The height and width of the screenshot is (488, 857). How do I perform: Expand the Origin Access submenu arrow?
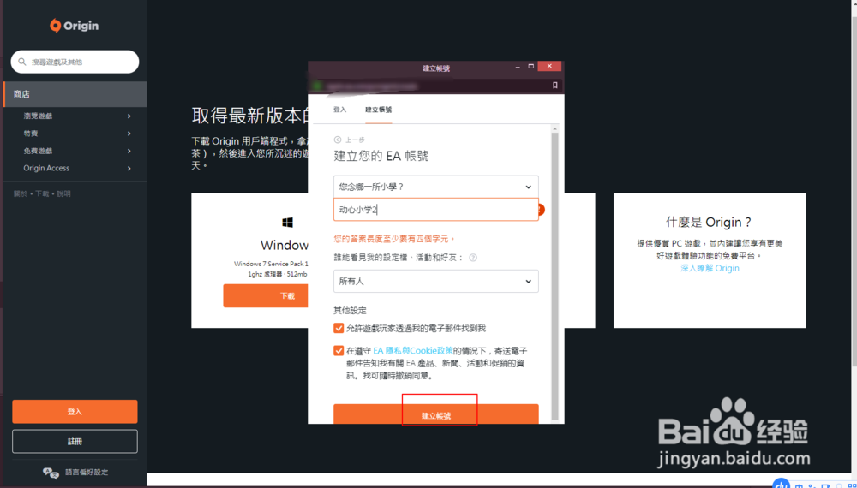[x=129, y=169]
